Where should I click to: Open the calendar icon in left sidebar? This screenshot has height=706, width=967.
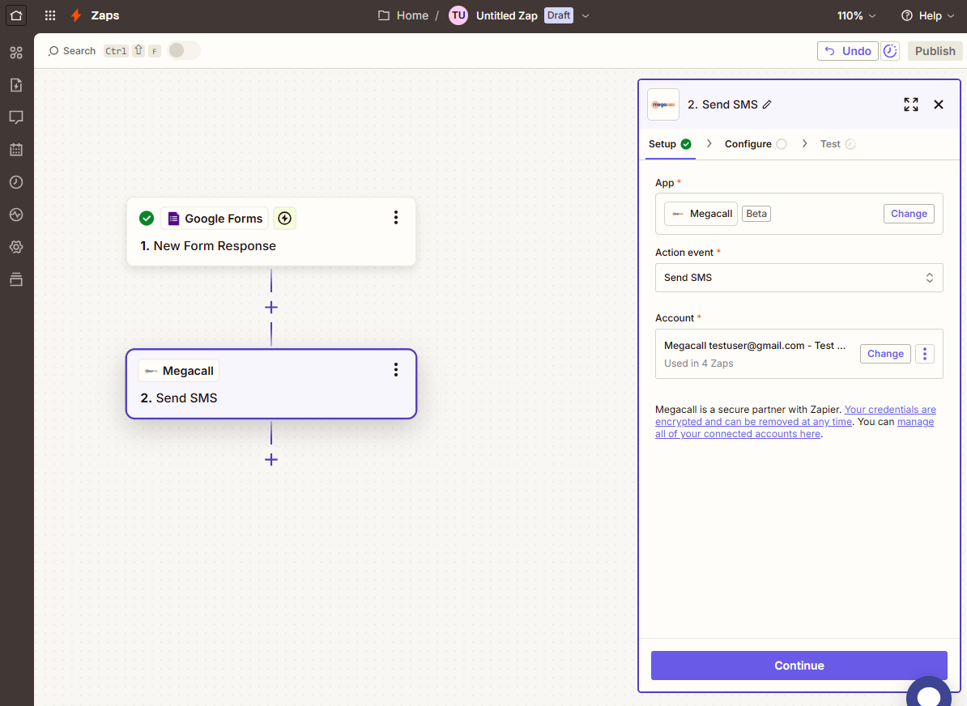click(16, 150)
